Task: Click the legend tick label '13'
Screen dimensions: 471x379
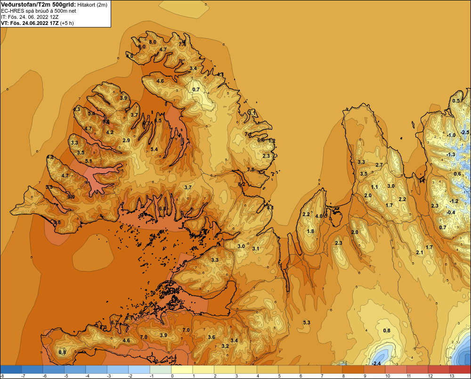Action: (x=452, y=376)
